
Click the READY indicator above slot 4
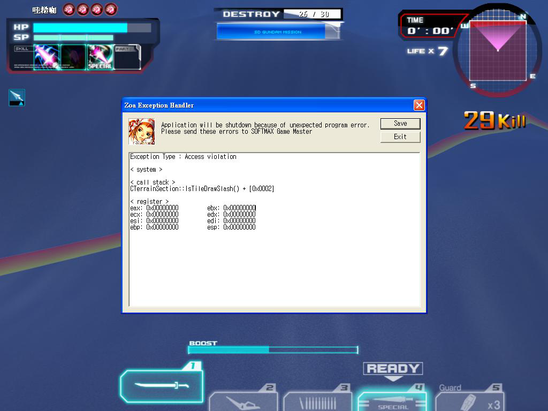pos(393,369)
